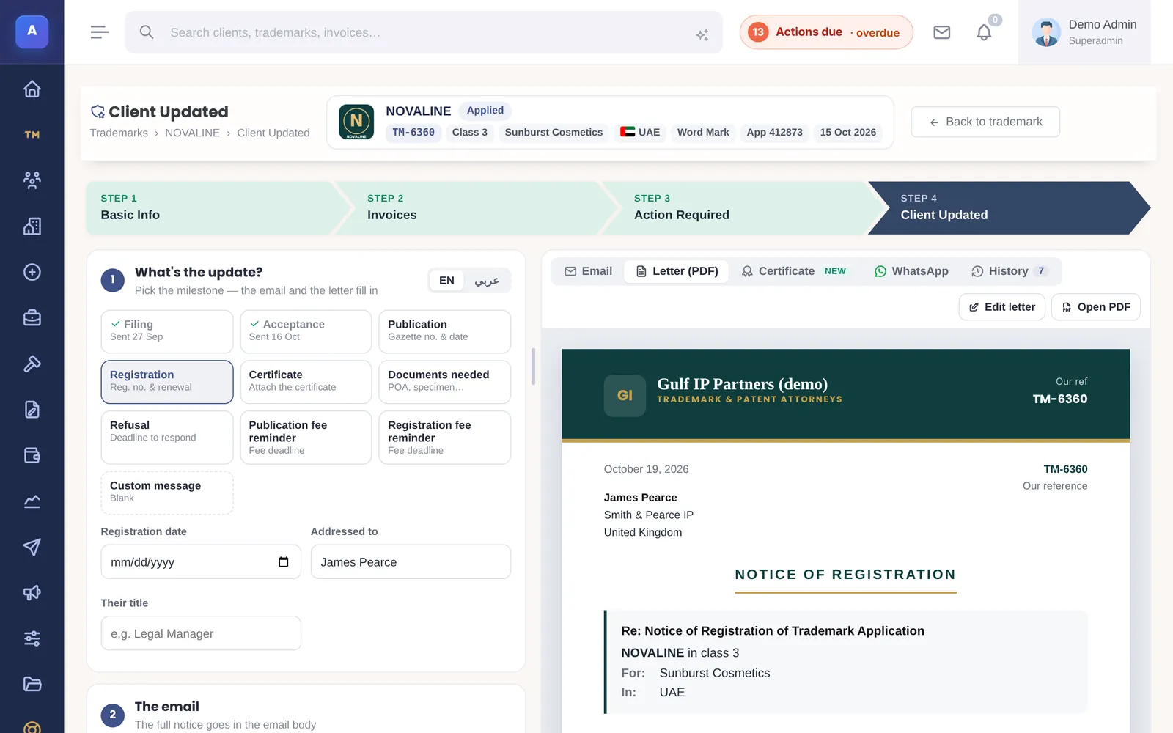The width and height of the screenshot is (1173, 733).
Task: Open the History tab
Action: [x=1010, y=271]
